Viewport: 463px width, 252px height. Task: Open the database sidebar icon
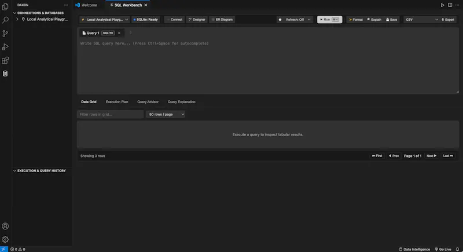tap(5, 74)
